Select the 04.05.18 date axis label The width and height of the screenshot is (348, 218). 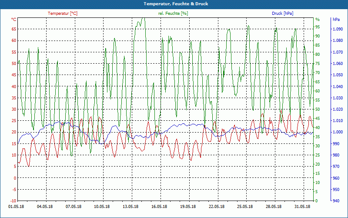[45, 206]
